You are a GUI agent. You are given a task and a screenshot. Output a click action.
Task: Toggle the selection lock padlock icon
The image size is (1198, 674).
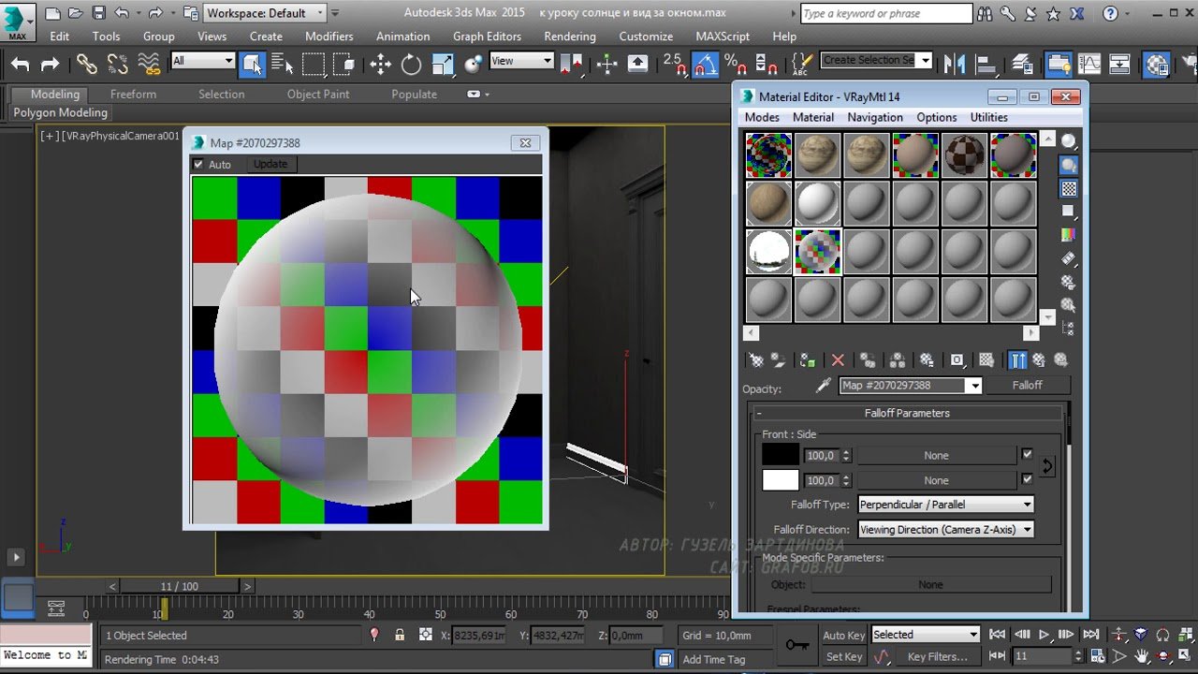coord(400,635)
